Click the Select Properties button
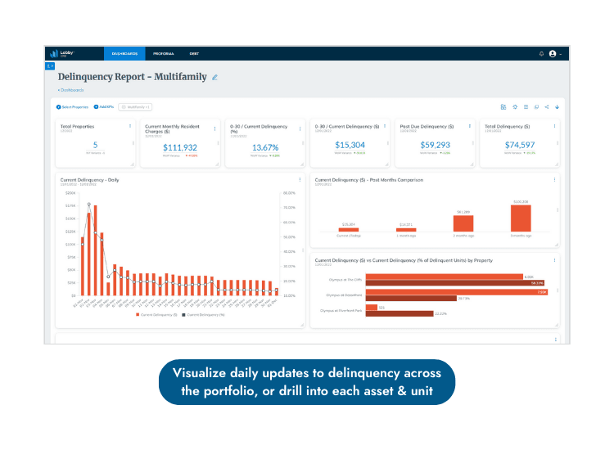 72,107
